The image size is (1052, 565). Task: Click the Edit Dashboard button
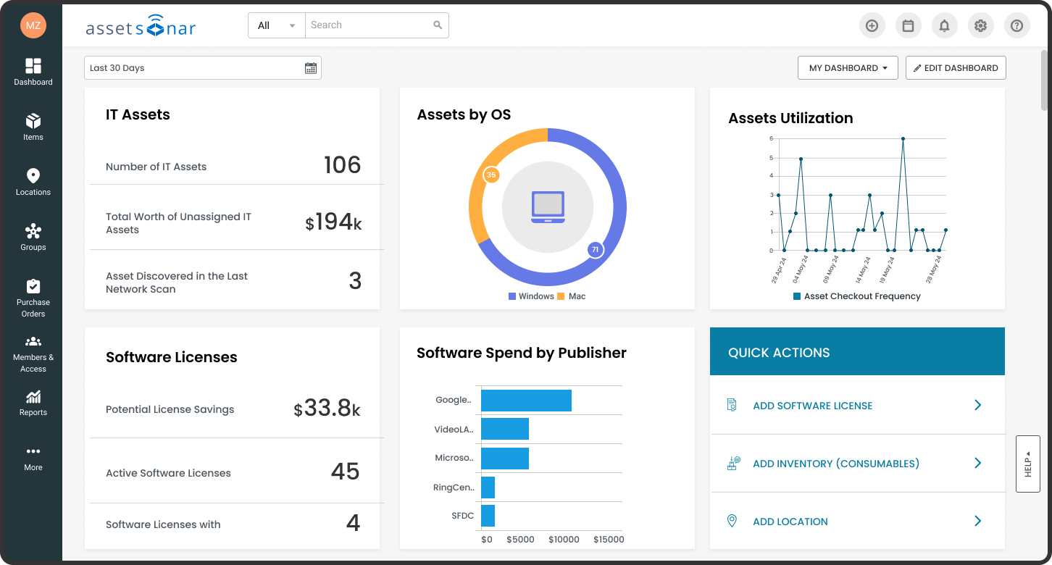pyautogui.click(x=956, y=68)
